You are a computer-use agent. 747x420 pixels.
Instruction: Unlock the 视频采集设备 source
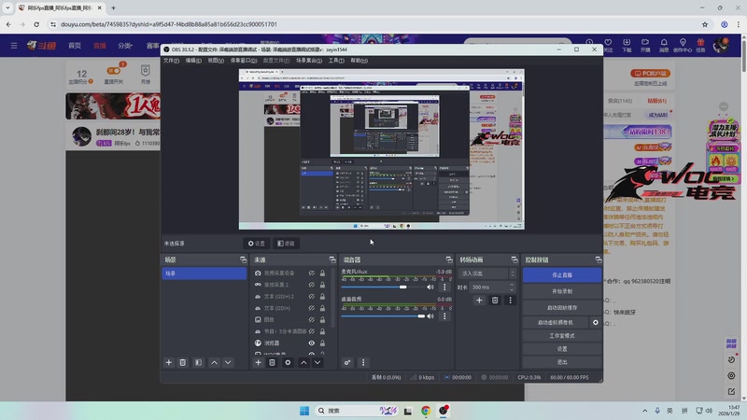tap(322, 273)
